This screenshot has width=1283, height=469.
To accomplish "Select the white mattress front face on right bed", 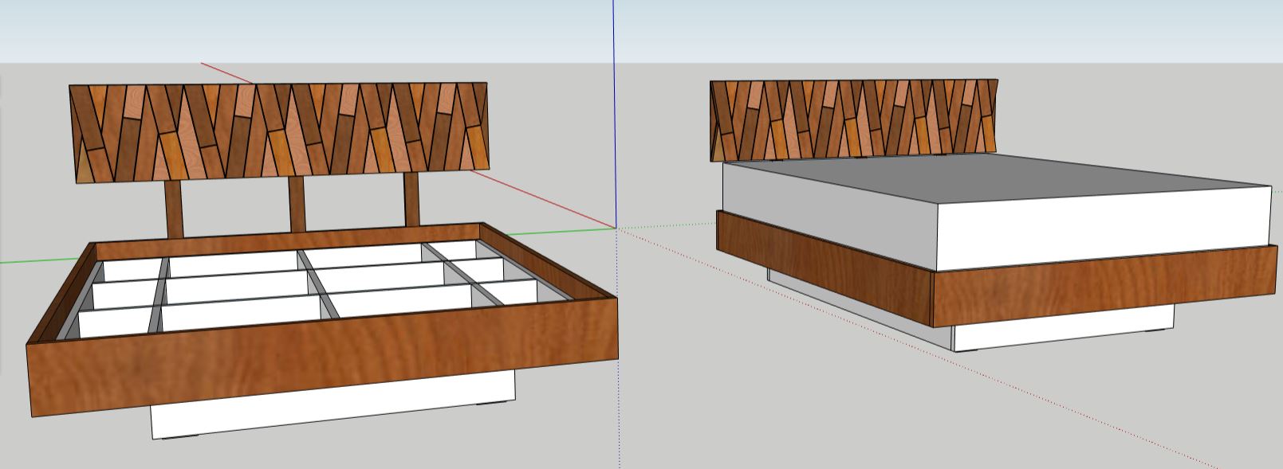I will click(x=1103, y=229).
